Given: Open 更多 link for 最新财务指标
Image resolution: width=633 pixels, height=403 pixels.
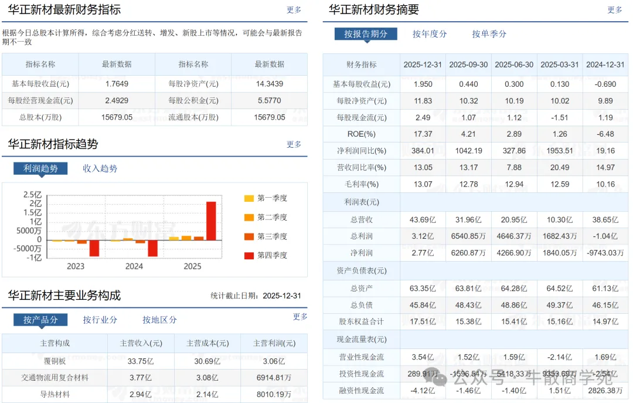Looking at the screenshot, I should 294,10.
